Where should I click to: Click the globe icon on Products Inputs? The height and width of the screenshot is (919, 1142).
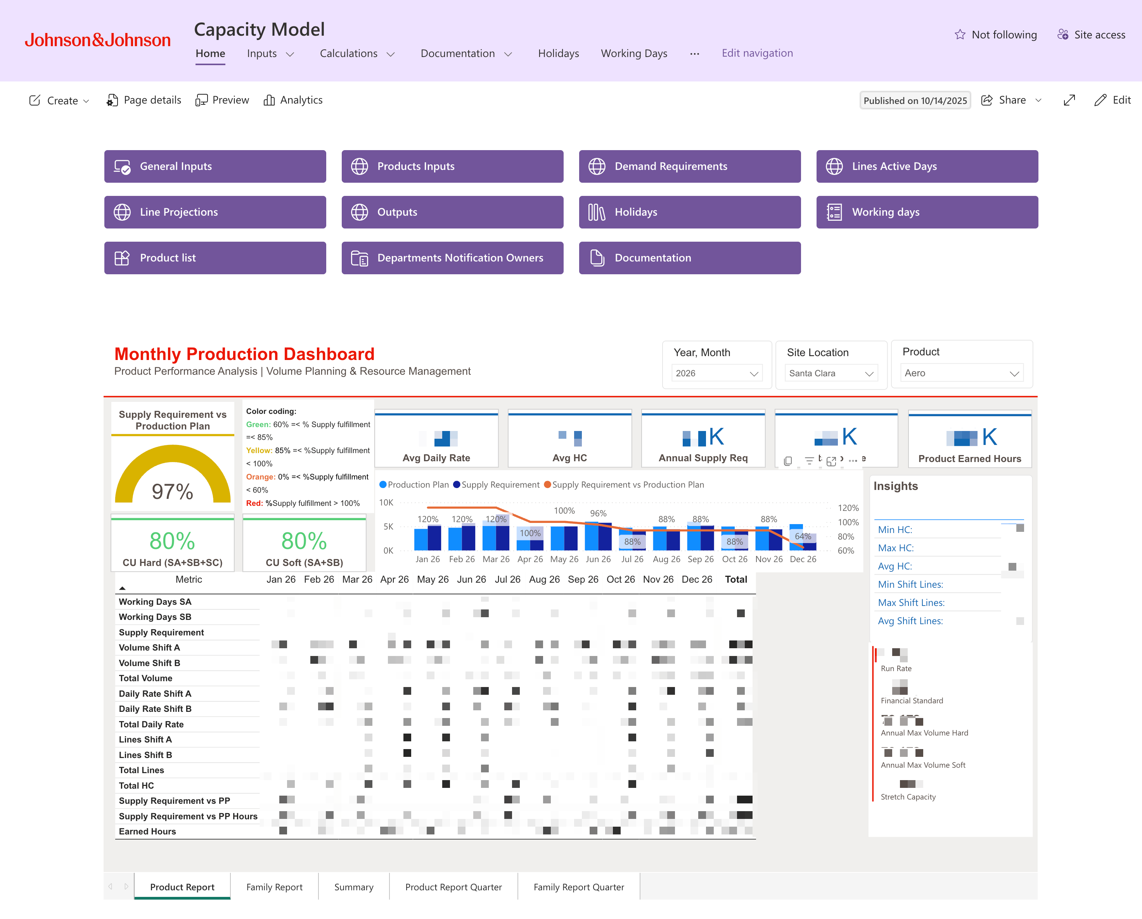coord(360,166)
